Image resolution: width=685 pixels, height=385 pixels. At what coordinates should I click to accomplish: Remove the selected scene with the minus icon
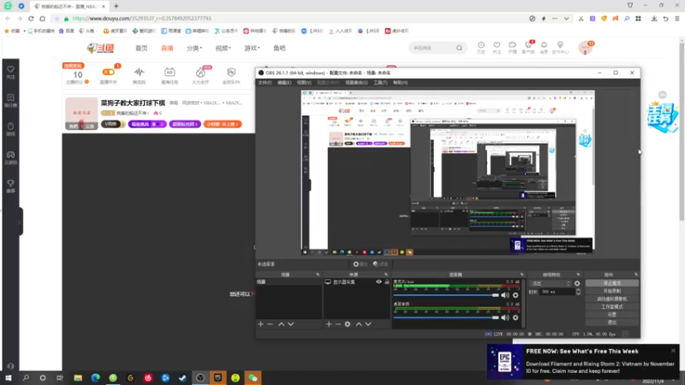[x=270, y=324]
